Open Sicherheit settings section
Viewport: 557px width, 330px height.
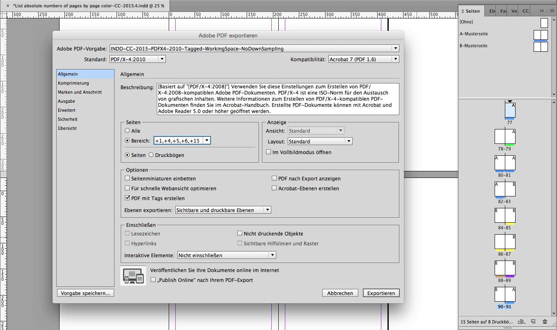pos(85,119)
